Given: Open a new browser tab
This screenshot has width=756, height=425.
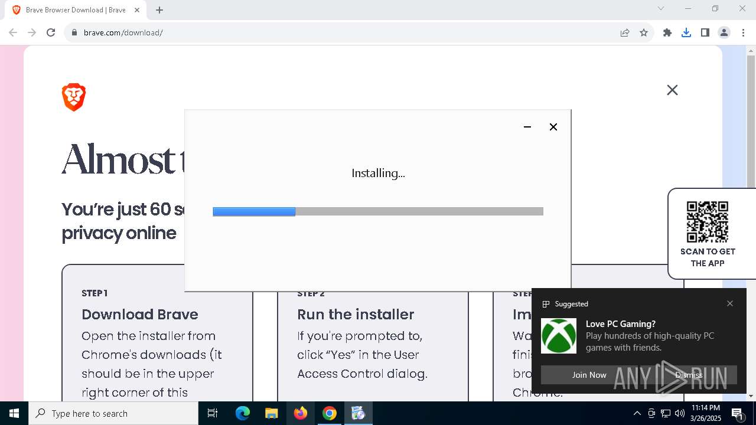Looking at the screenshot, I should pos(159,10).
